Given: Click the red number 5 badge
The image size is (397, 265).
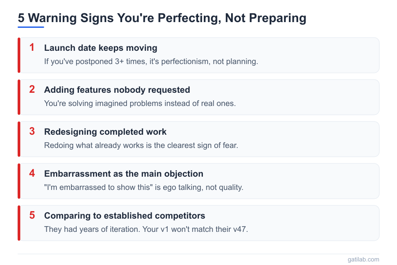Looking at the screenshot, I should click(x=32, y=216).
